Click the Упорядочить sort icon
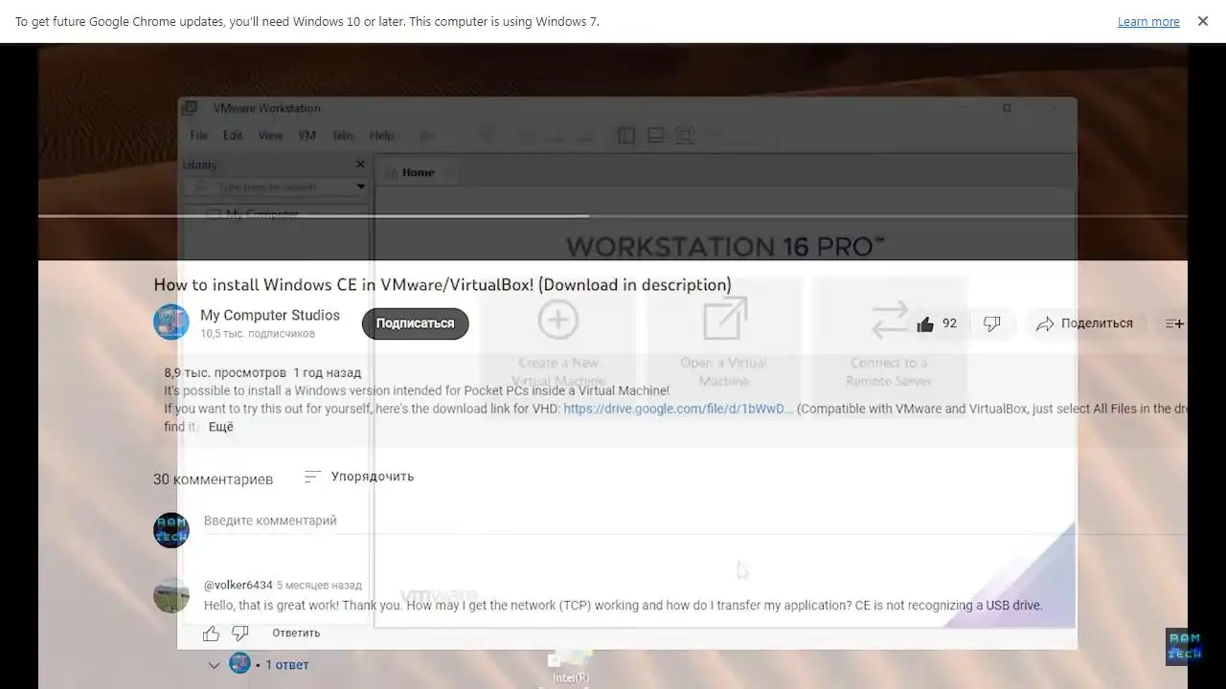1226x689 pixels. coord(312,476)
